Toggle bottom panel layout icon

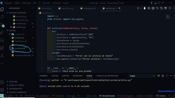[156, 3]
